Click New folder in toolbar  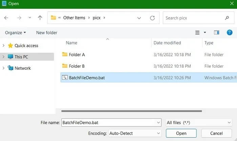click(47, 32)
